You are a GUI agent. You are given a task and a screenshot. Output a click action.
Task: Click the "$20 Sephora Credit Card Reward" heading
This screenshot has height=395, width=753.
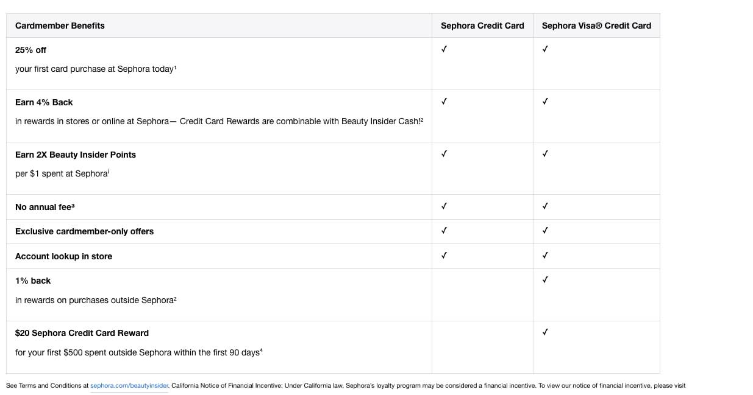click(82, 333)
